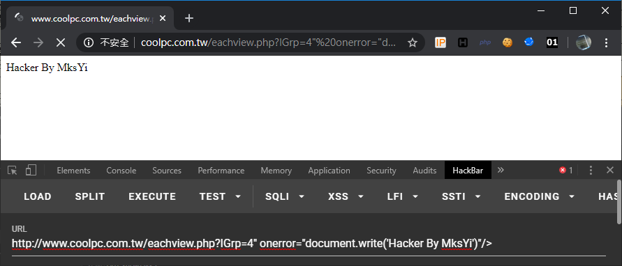
Task: Close the coolpc.com.tw tab
Action: coord(163,18)
